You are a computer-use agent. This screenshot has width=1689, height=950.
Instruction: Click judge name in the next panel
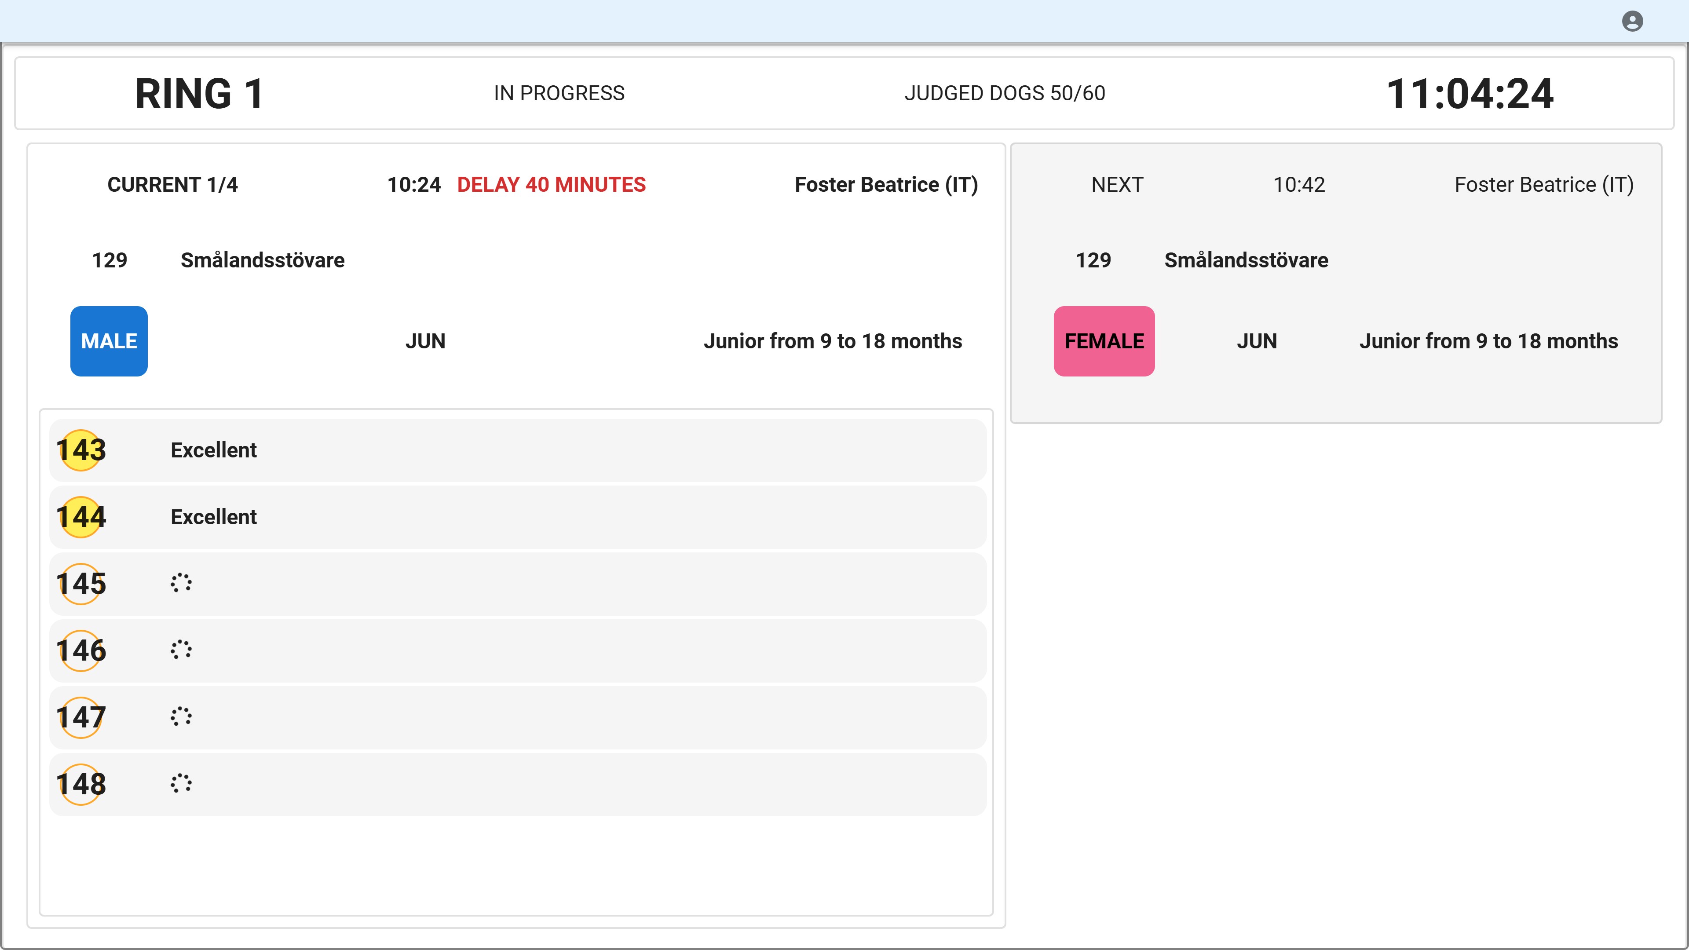tap(1544, 186)
